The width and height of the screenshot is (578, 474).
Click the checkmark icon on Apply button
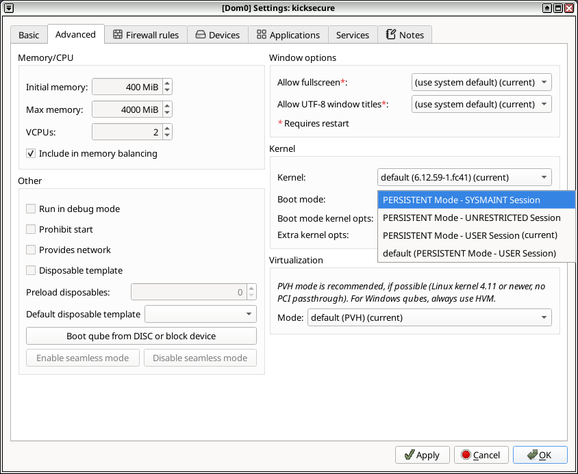(x=411, y=455)
